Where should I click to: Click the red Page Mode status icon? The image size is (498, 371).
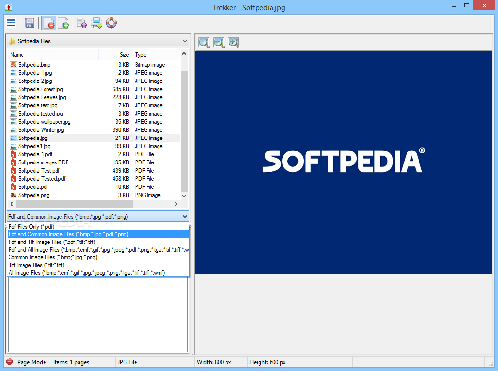click(10, 362)
